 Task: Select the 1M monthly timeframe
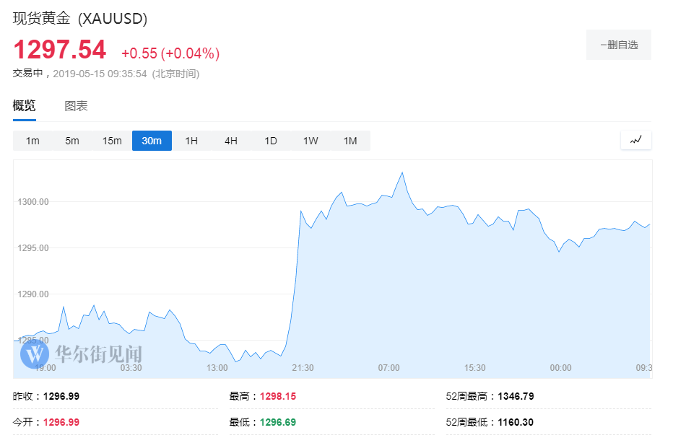point(351,141)
